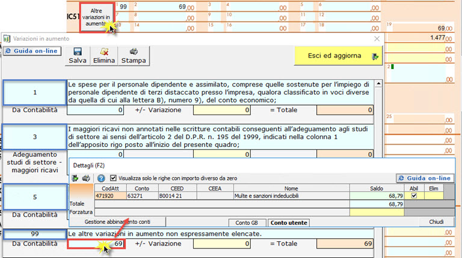Screen dimensions: 462x258
Task: Click the CEED cell B0014 21
Action: (177, 196)
